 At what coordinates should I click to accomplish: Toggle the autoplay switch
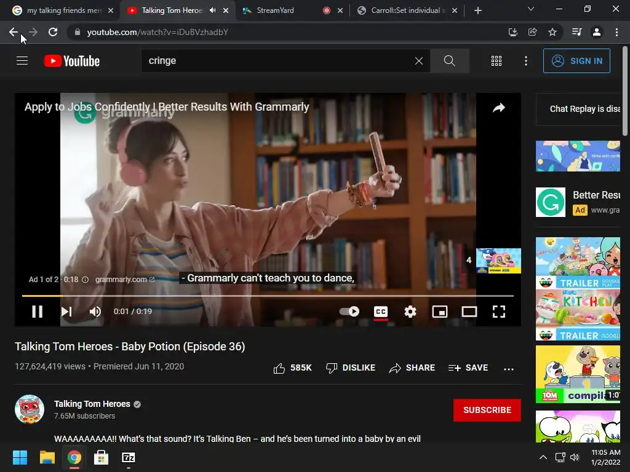pyautogui.click(x=349, y=312)
